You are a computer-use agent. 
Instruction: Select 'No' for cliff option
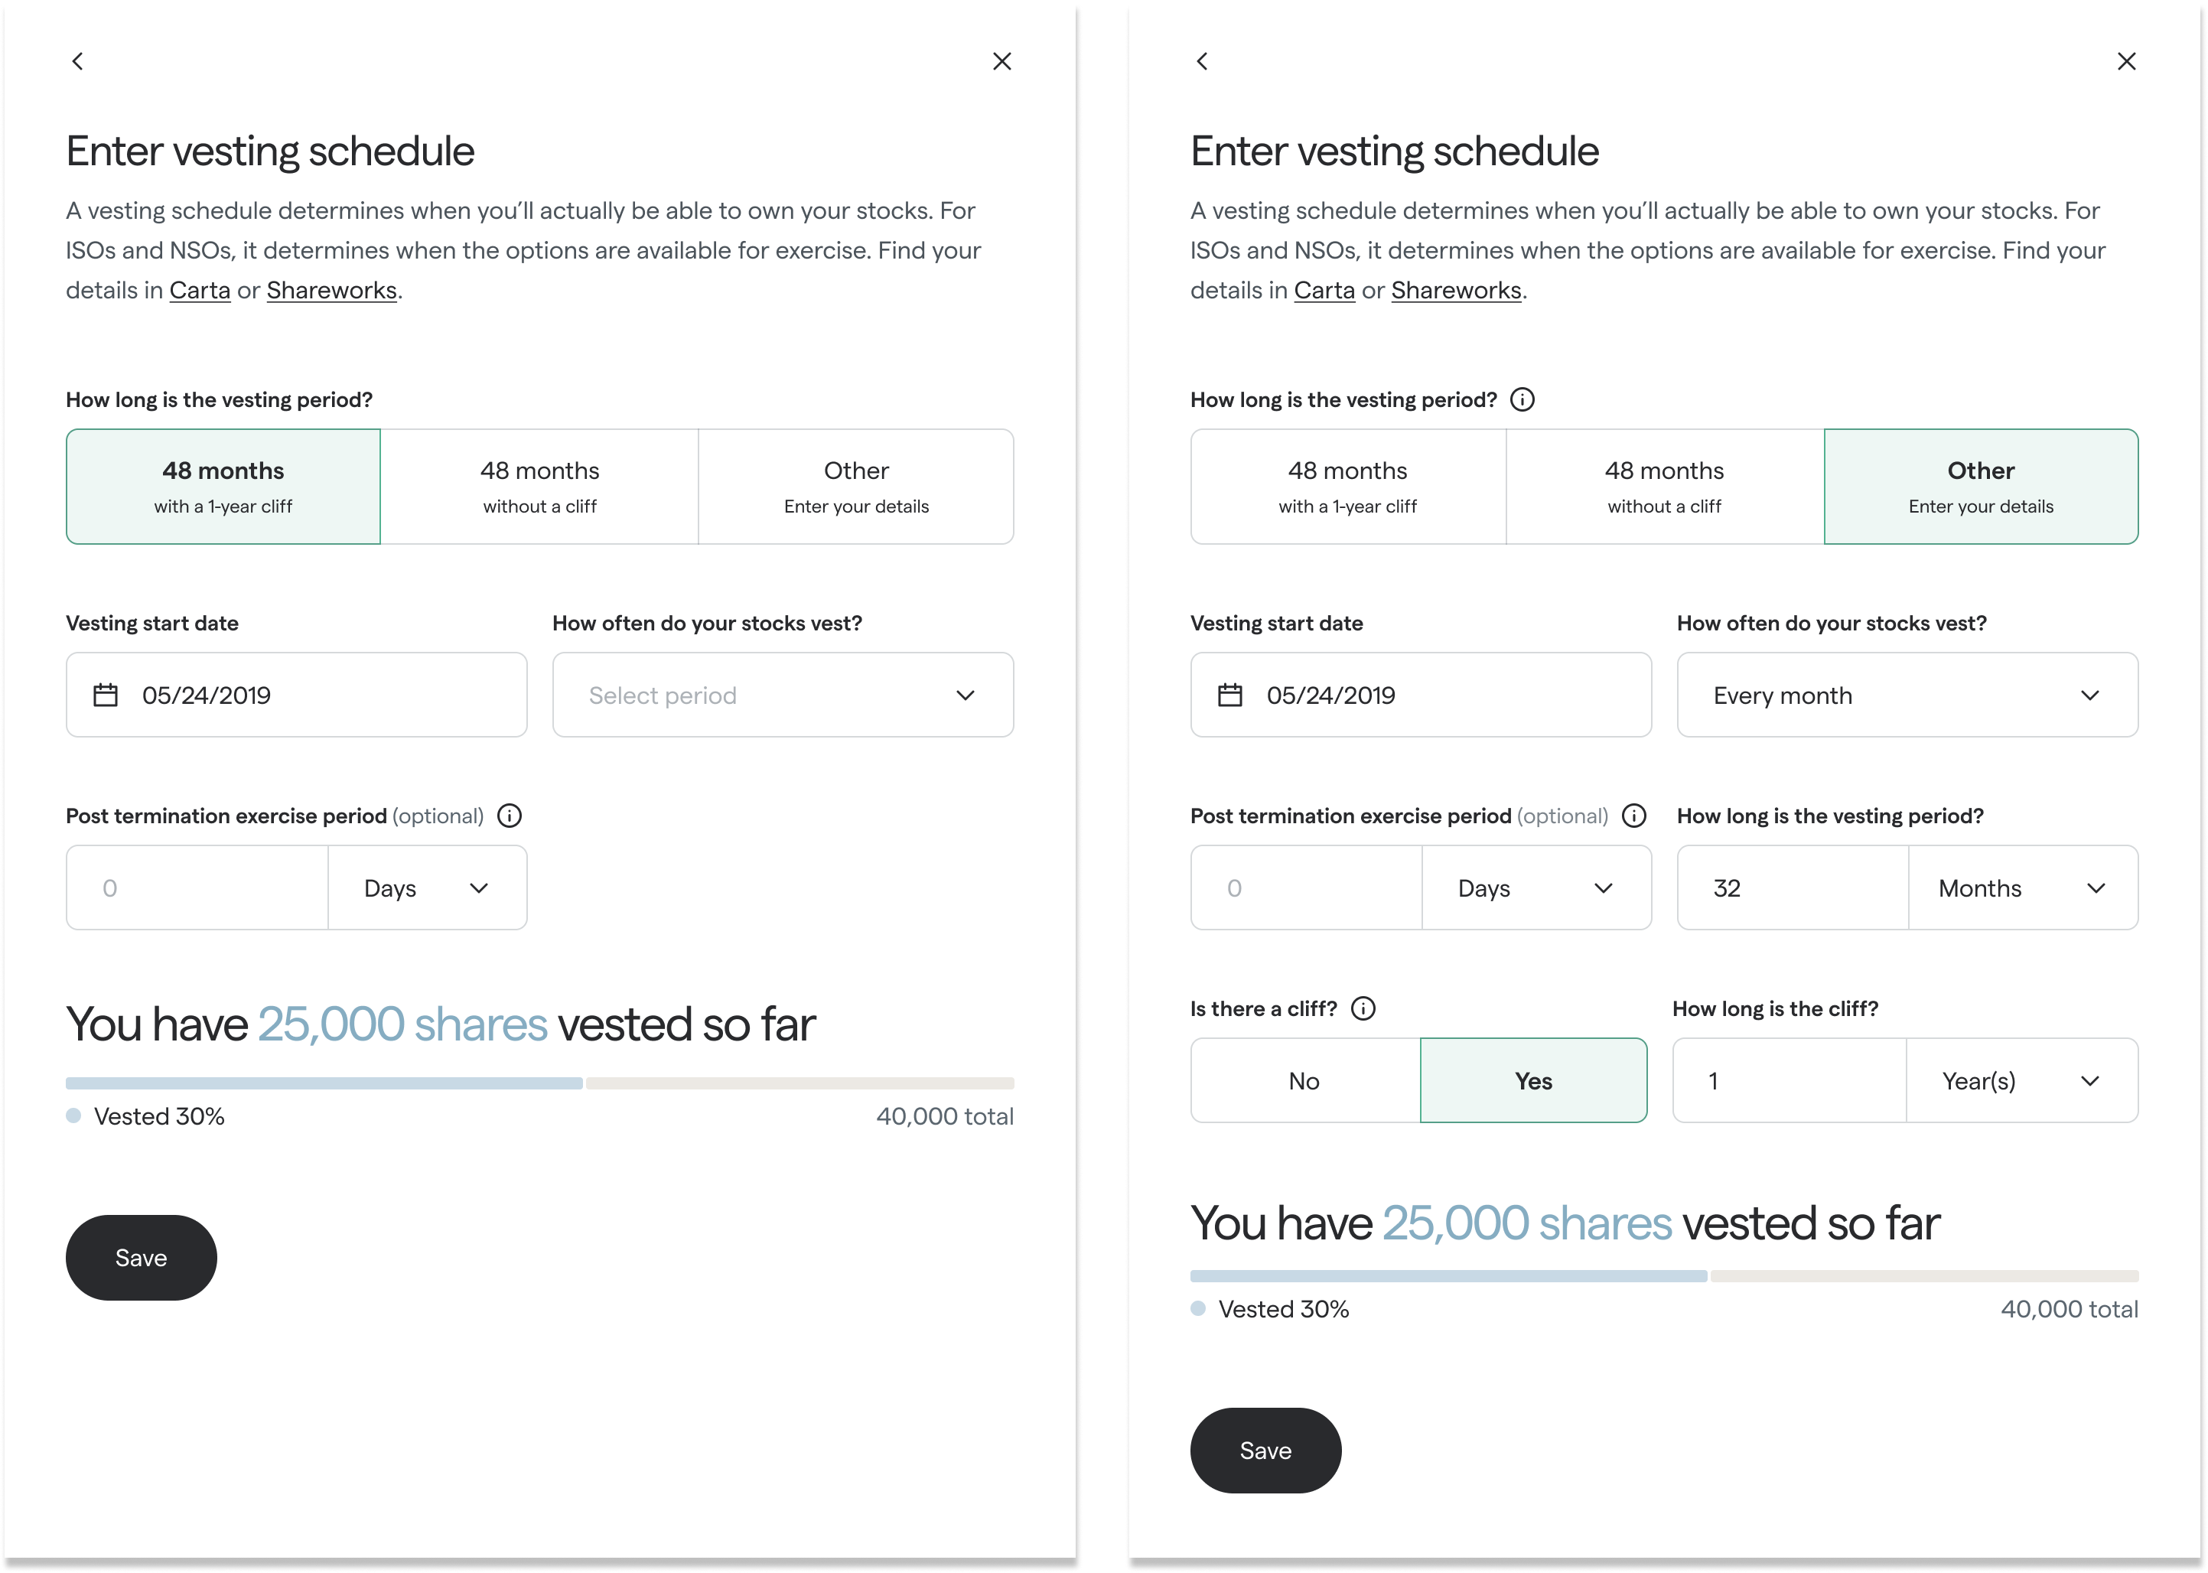(1304, 1081)
